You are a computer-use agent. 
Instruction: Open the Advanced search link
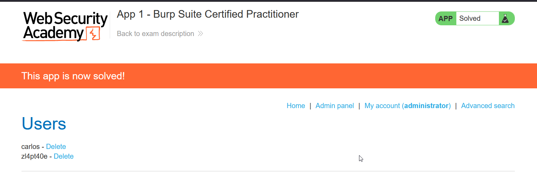point(488,106)
